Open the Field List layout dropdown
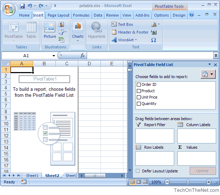Viewport: 220px width, 195px height. [x=208, y=74]
